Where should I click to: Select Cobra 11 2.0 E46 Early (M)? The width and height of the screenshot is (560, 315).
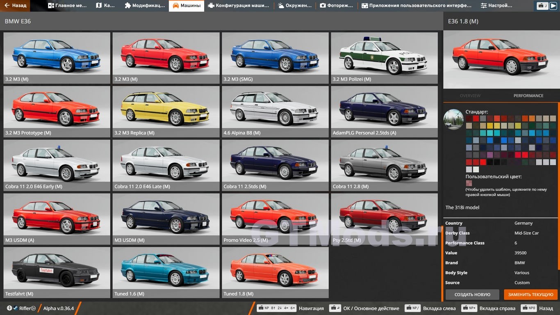[x=57, y=165]
